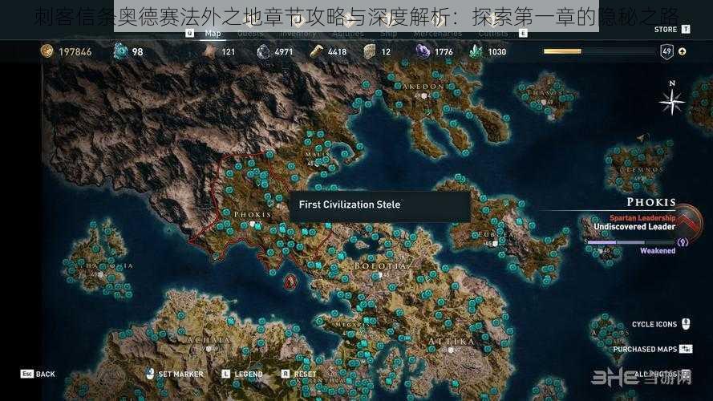Click the Makedonia region label
Viewport: 713px width, 401px height.
pos(423,87)
